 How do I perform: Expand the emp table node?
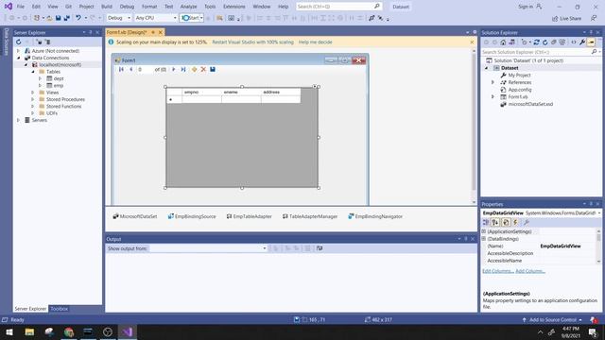click(40, 86)
